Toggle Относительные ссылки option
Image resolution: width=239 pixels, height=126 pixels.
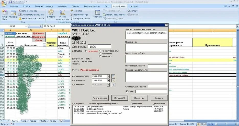[x=31, y=15]
